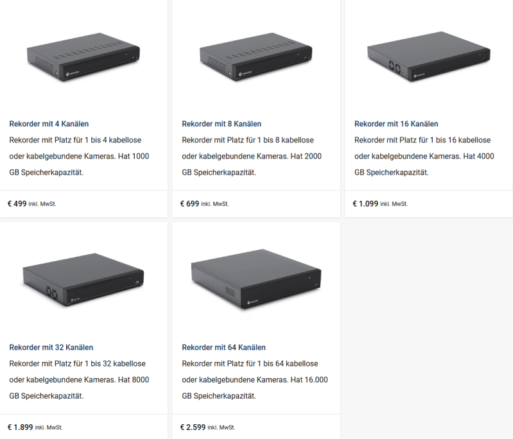Click the description mentioning 2000 GB Speicherkapazität
This screenshot has width=513, height=439.
click(252, 156)
